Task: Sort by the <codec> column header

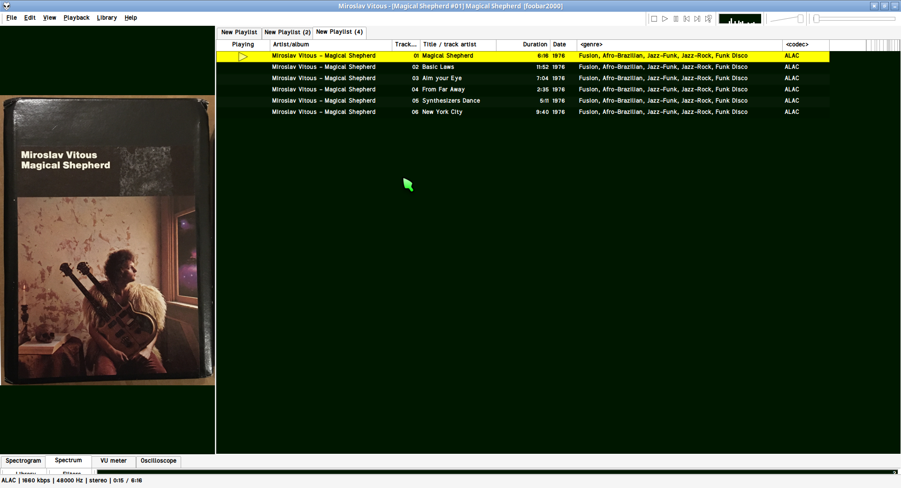Action: pyautogui.click(x=806, y=45)
